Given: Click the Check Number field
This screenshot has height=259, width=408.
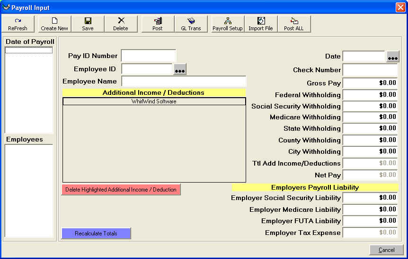Looking at the screenshot, I should pos(370,70).
